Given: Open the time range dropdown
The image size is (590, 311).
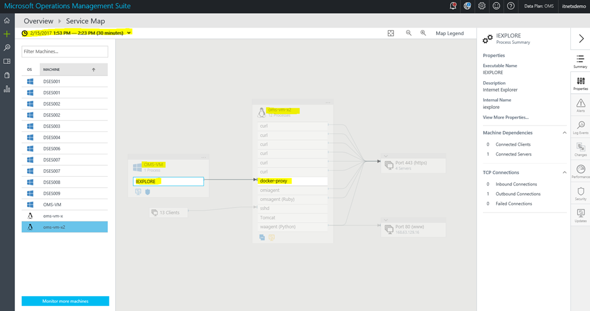Looking at the screenshot, I should [129, 33].
